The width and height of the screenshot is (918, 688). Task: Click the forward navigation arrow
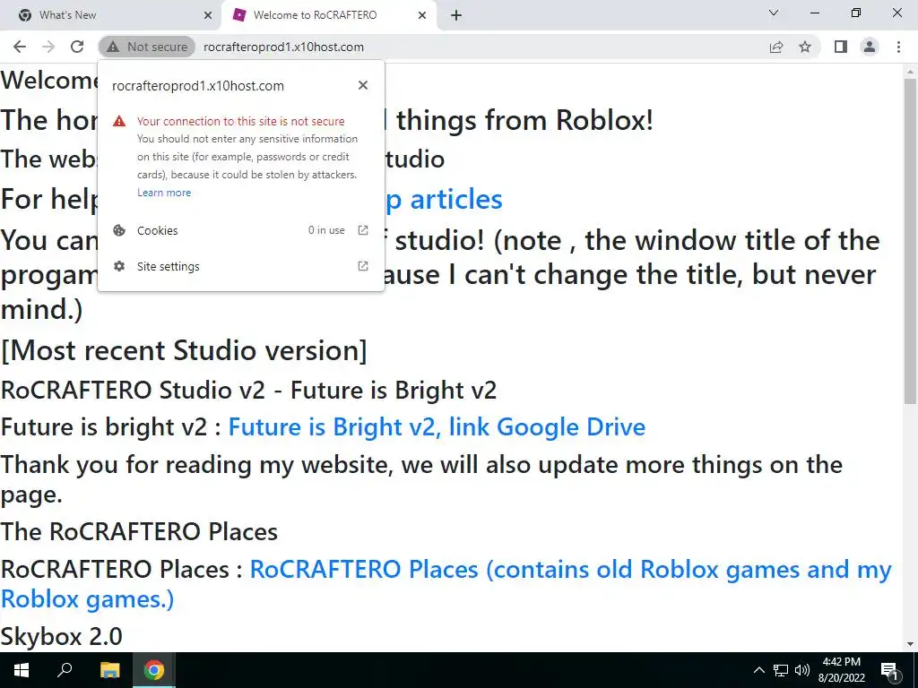(x=48, y=47)
